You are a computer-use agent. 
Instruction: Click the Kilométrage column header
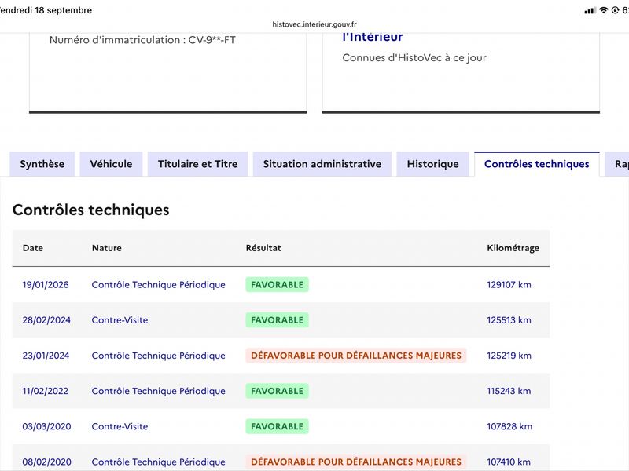[x=513, y=248]
